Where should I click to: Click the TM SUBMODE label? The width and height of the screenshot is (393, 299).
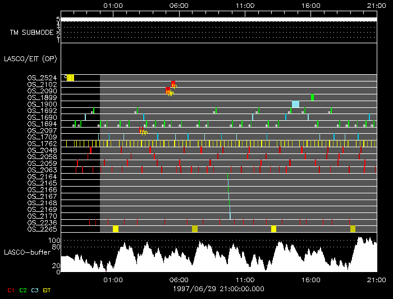click(32, 33)
